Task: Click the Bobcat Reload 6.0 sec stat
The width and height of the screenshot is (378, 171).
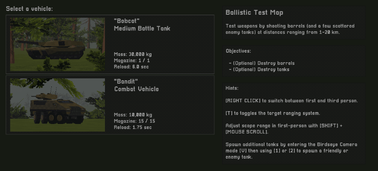Action: (132, 67)
